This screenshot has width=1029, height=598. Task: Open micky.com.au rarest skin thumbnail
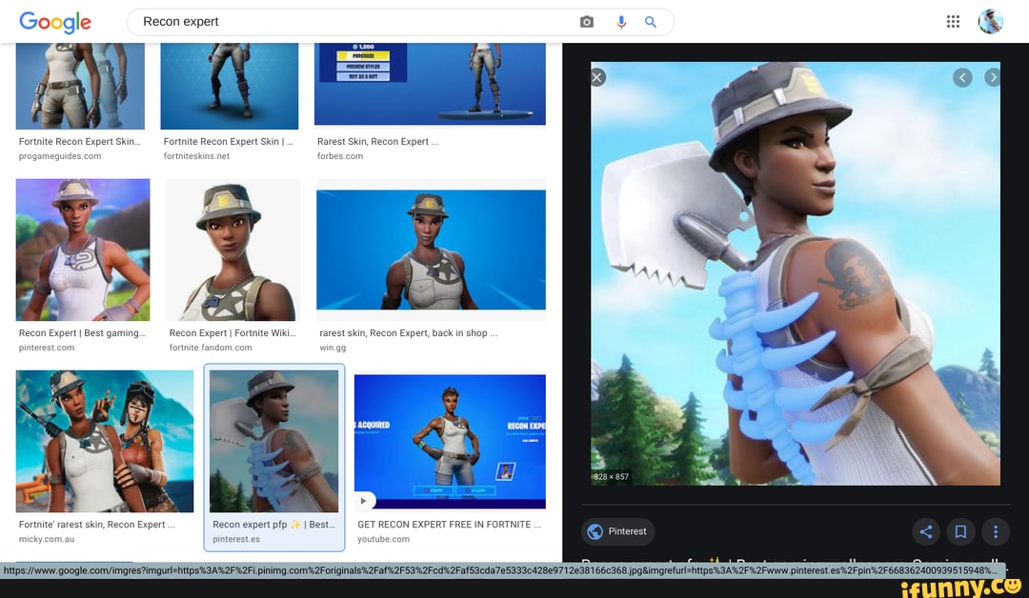pyautogui.click(x=105, y=441)
